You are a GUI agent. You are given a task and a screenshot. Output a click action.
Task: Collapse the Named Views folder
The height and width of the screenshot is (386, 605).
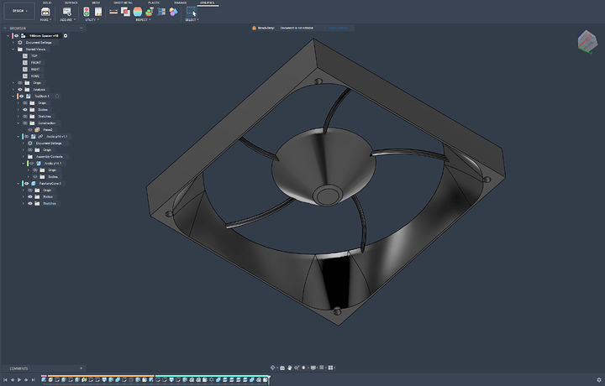[13, 50]
